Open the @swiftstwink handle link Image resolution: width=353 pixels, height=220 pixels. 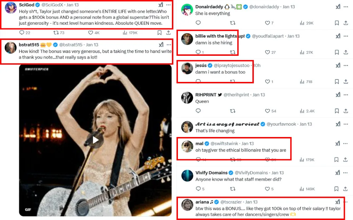[225, 144]
